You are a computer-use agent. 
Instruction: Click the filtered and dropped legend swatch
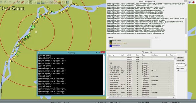(x=110, y=43)
